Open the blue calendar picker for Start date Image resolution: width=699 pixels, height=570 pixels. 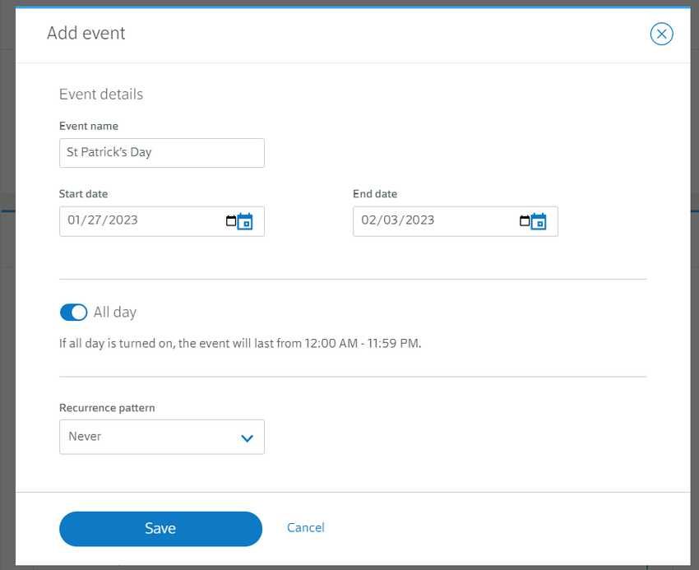[x=245, y=221]
